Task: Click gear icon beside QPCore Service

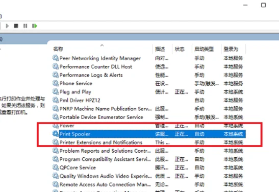Action: 56,167
